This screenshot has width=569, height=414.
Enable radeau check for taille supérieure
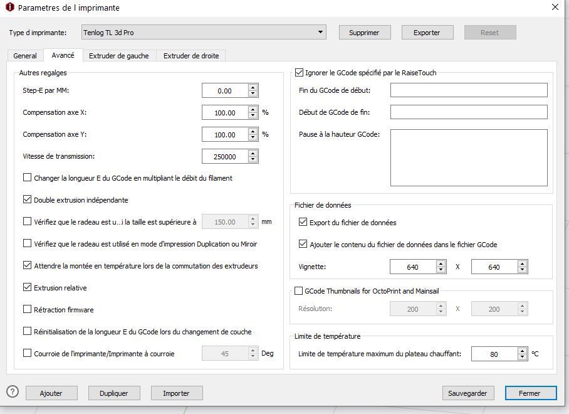pyautogui.click(x=27, y=221)
